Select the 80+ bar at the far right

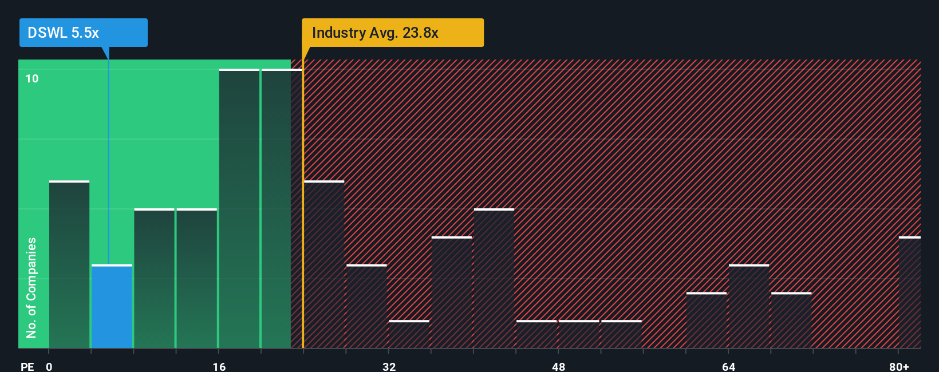coord(910,292)
